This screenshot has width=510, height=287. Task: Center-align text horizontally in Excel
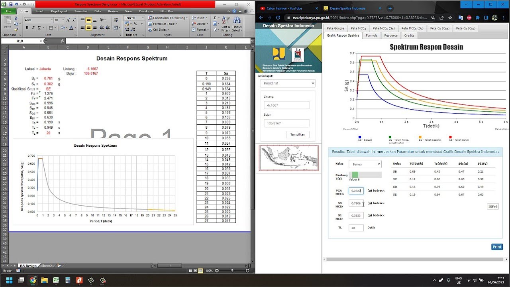pos(88,28)
